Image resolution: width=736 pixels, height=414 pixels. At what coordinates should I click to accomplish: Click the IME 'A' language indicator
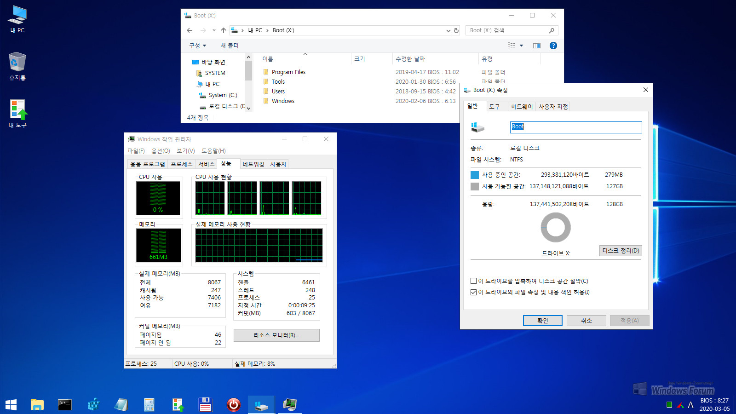tap(690, 405)
